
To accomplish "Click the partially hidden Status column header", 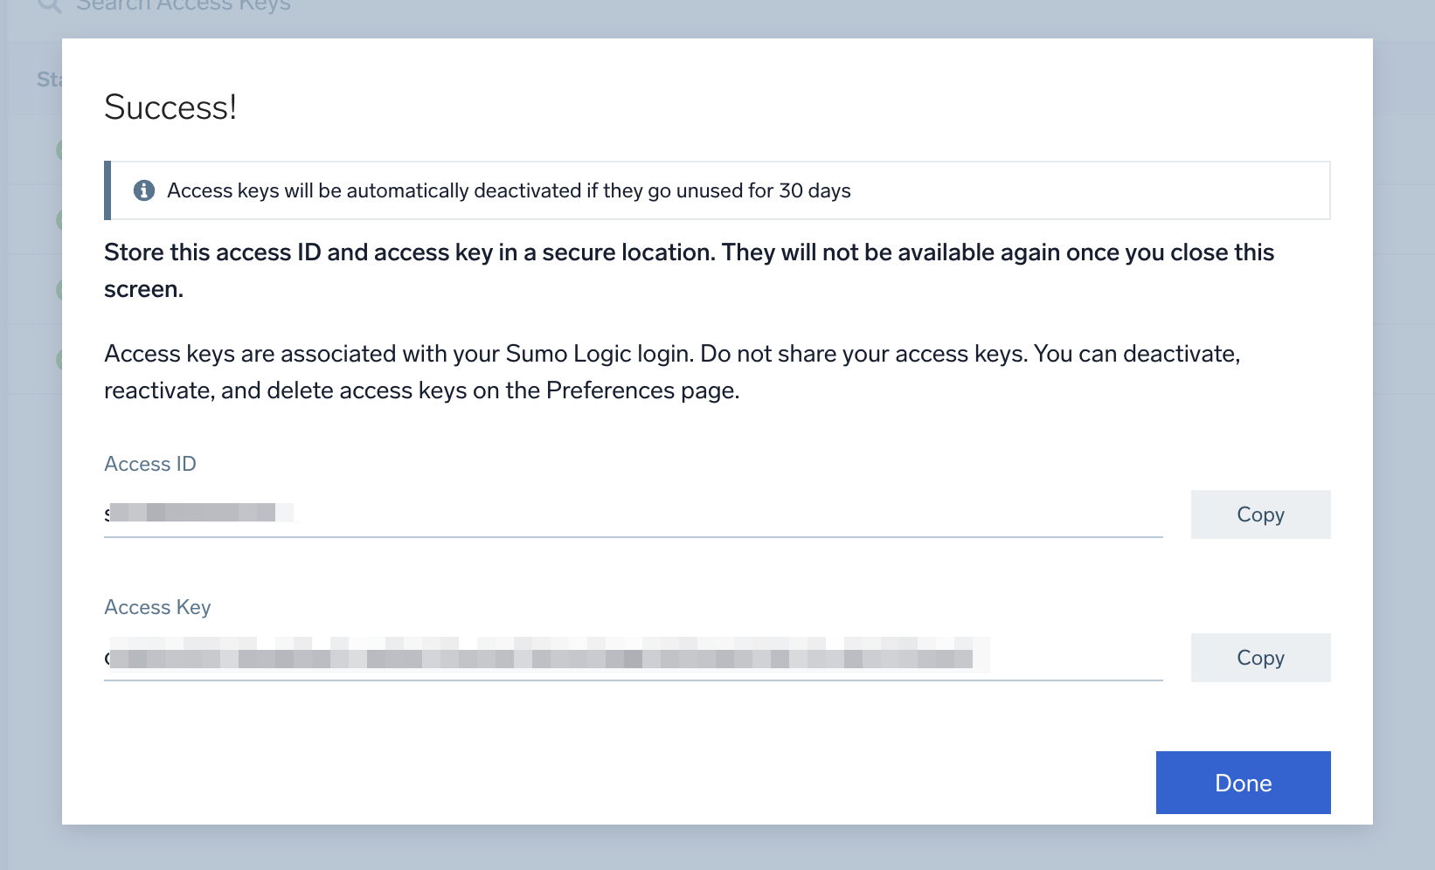I will point(49,79).
